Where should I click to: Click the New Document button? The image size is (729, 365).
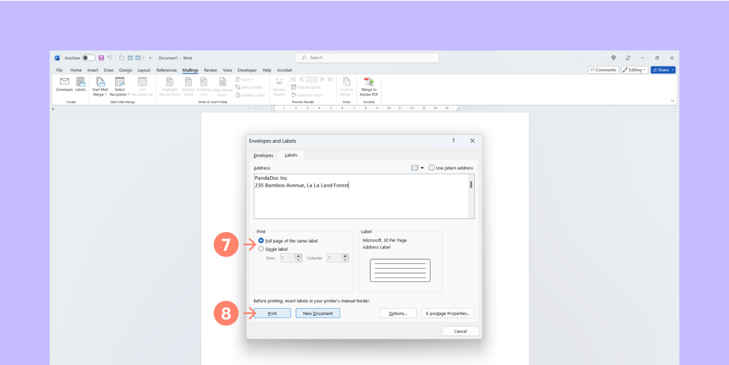[318, 313]
